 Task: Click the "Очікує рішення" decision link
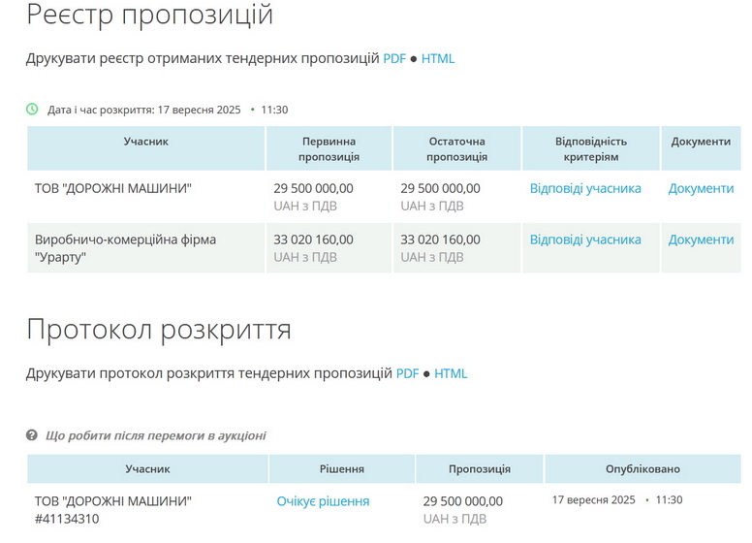[x=323, y=501]
